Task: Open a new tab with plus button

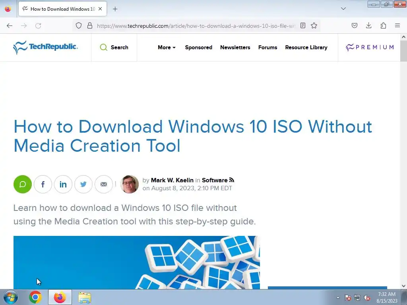Action: [115, 9]
